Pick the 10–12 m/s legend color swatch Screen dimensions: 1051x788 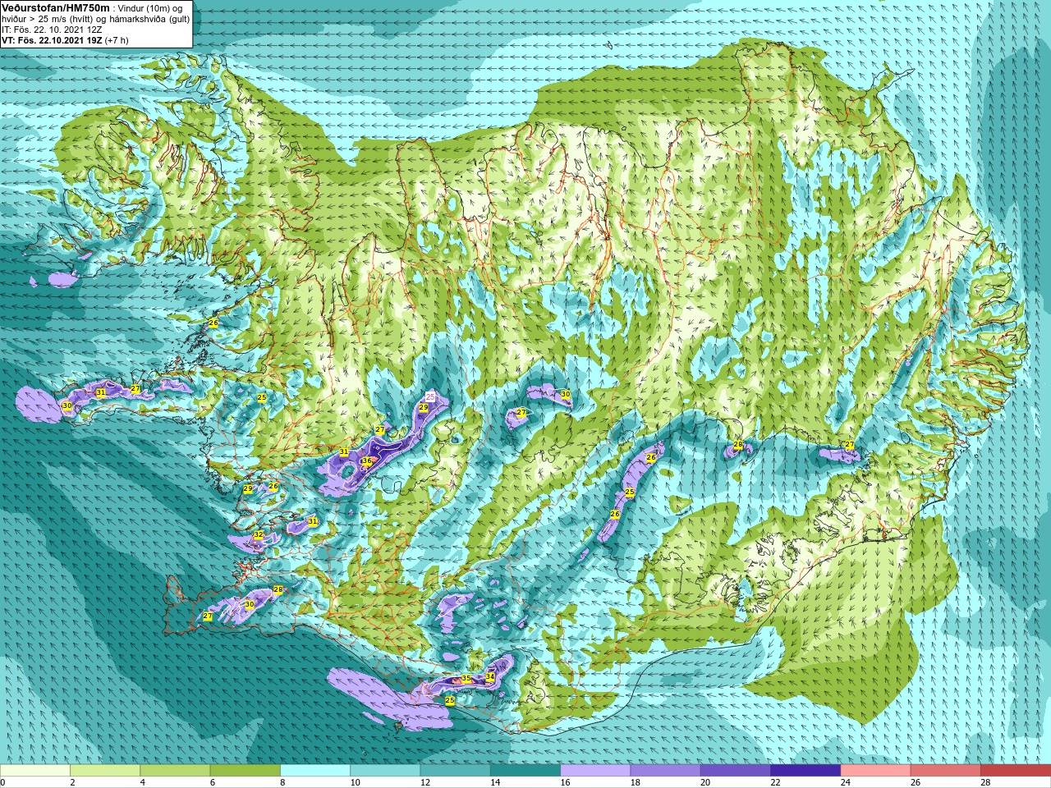(385, 771)
